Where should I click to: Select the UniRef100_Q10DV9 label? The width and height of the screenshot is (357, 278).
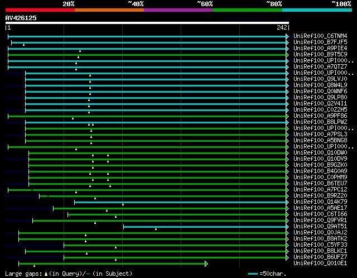(x=320, y=159)
